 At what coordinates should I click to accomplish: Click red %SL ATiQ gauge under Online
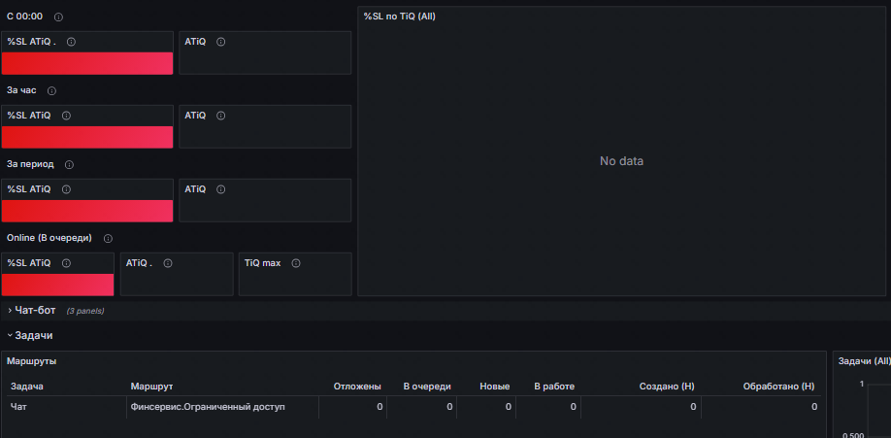57,285
